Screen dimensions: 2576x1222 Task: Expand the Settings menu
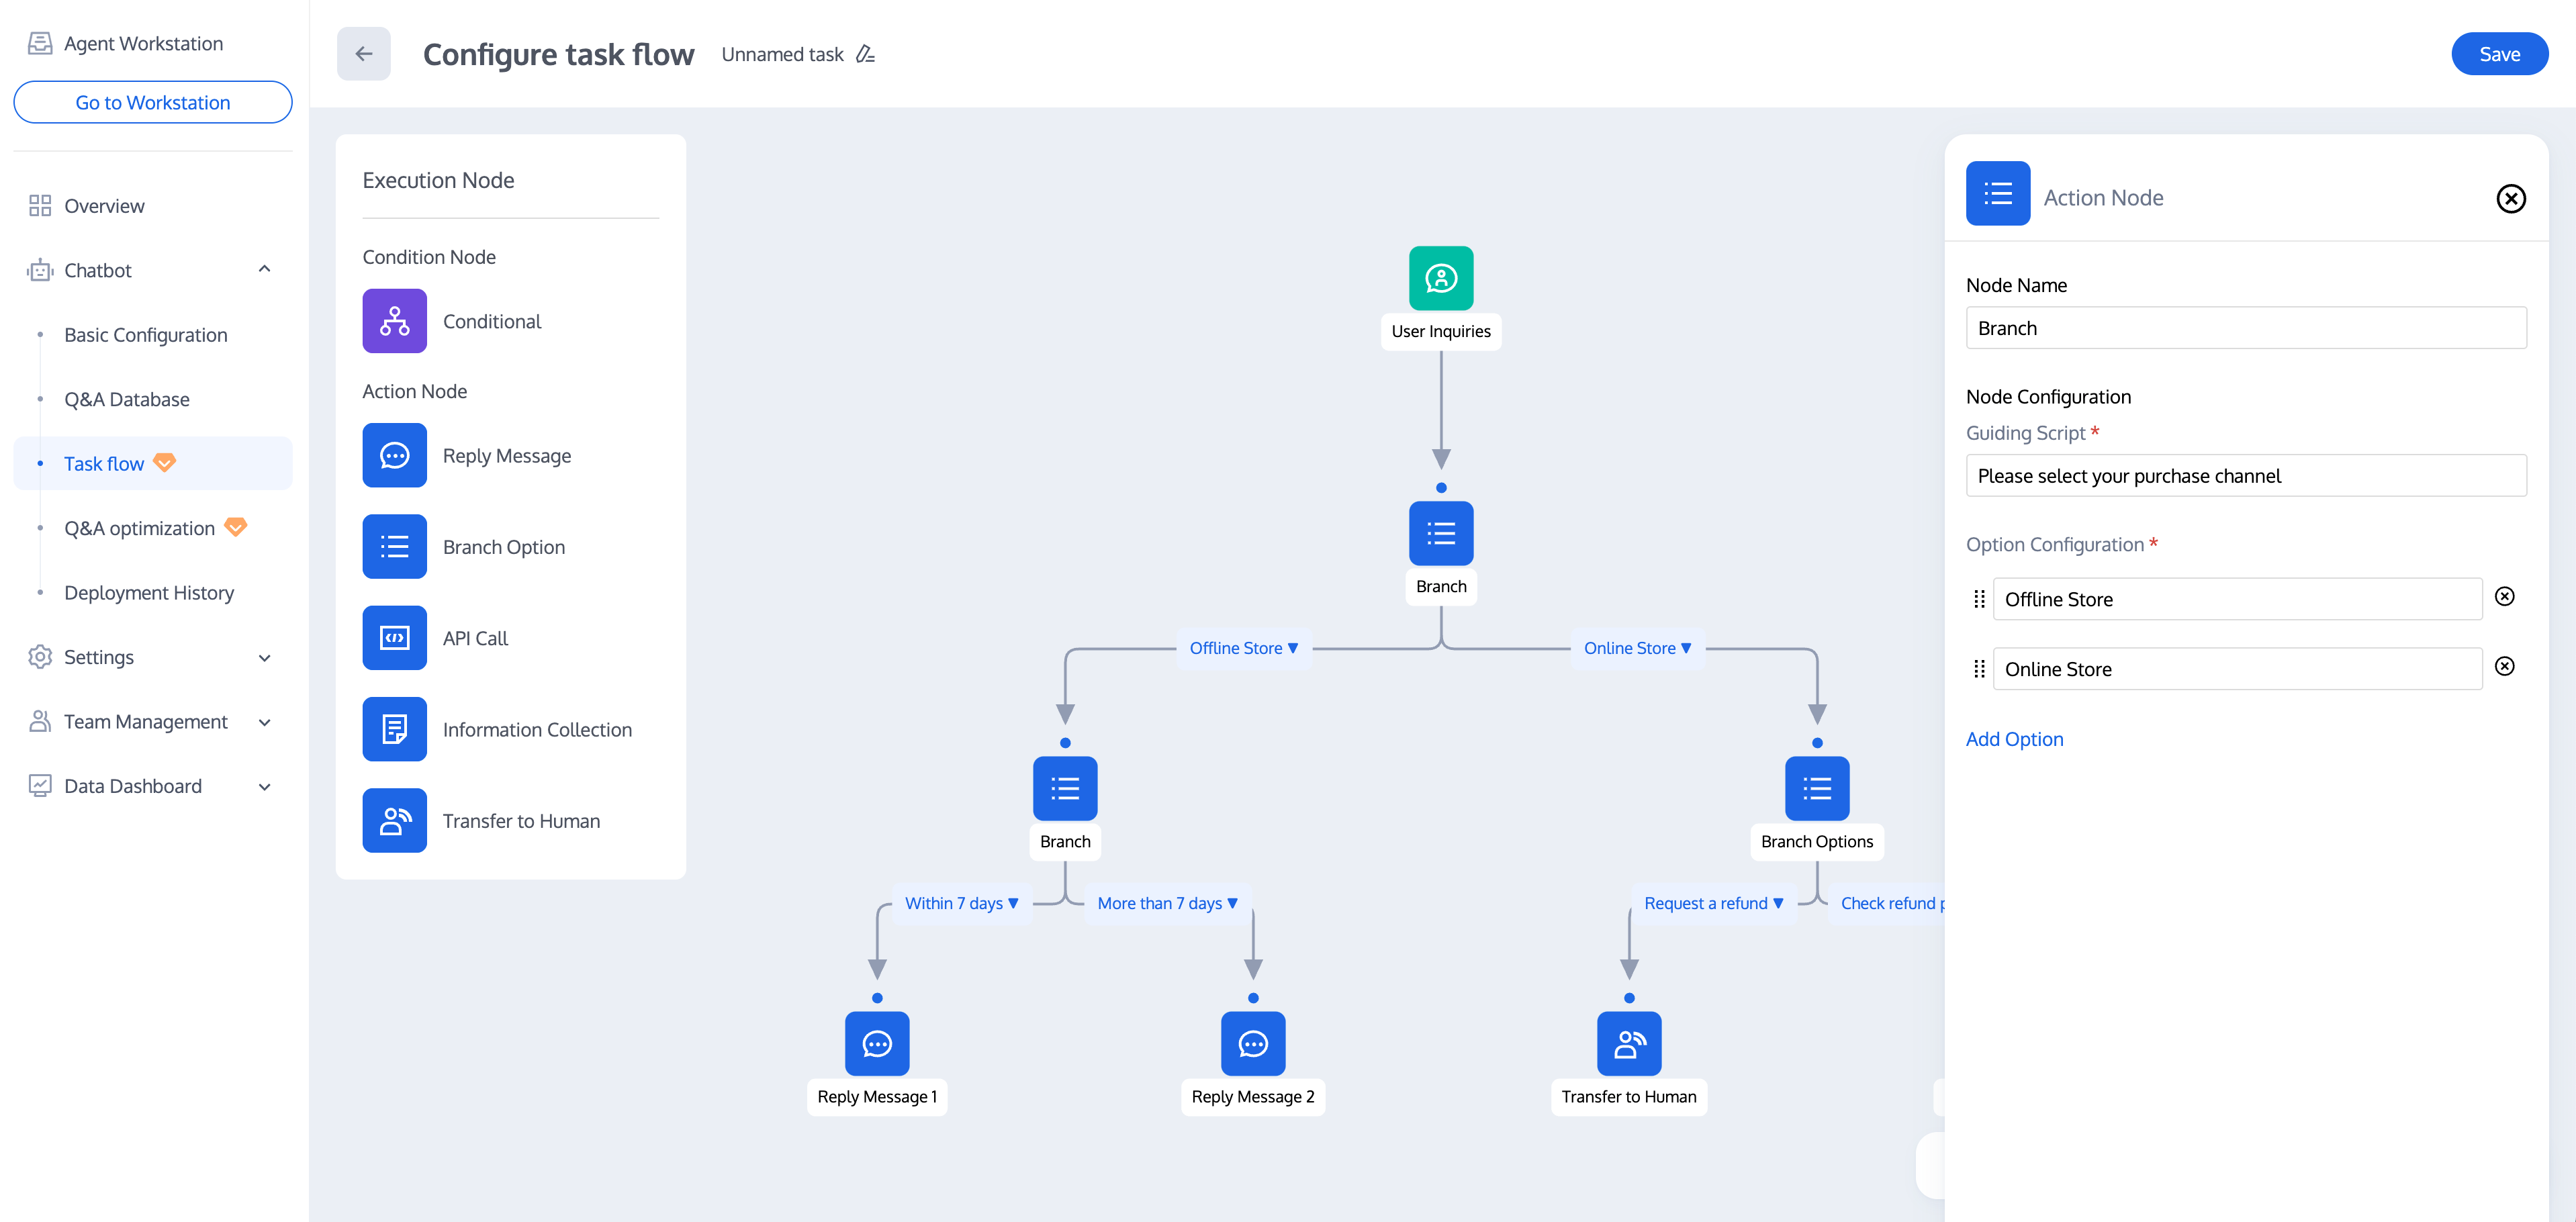(264, 657)
